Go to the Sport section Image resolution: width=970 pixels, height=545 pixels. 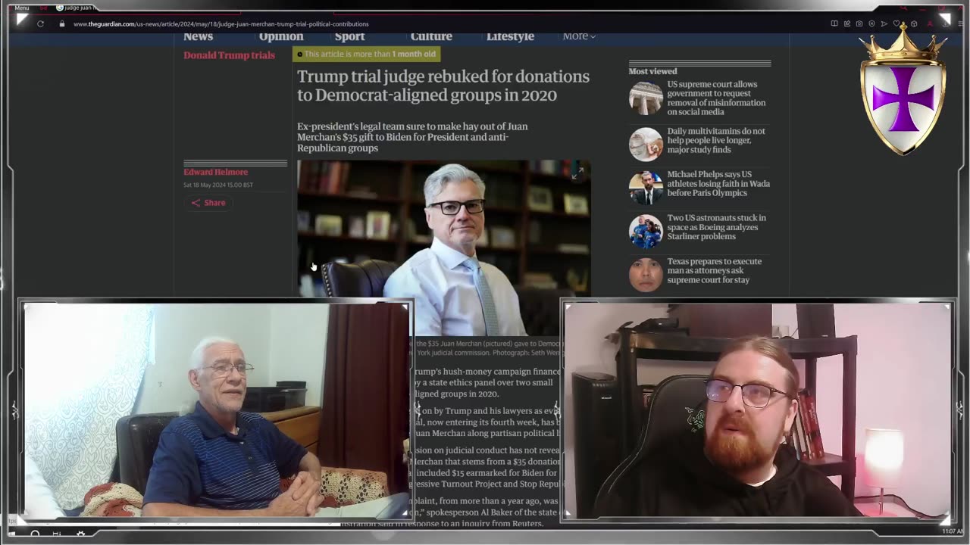click(349, 36)
